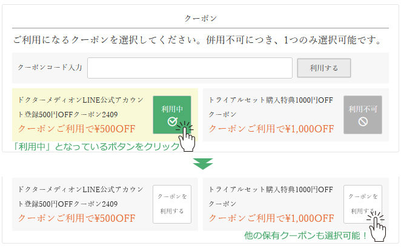This screenshot has width=401, height=249.
Task: Click the ¥1,000OFF discount text in upper panel
Action: 271,128
